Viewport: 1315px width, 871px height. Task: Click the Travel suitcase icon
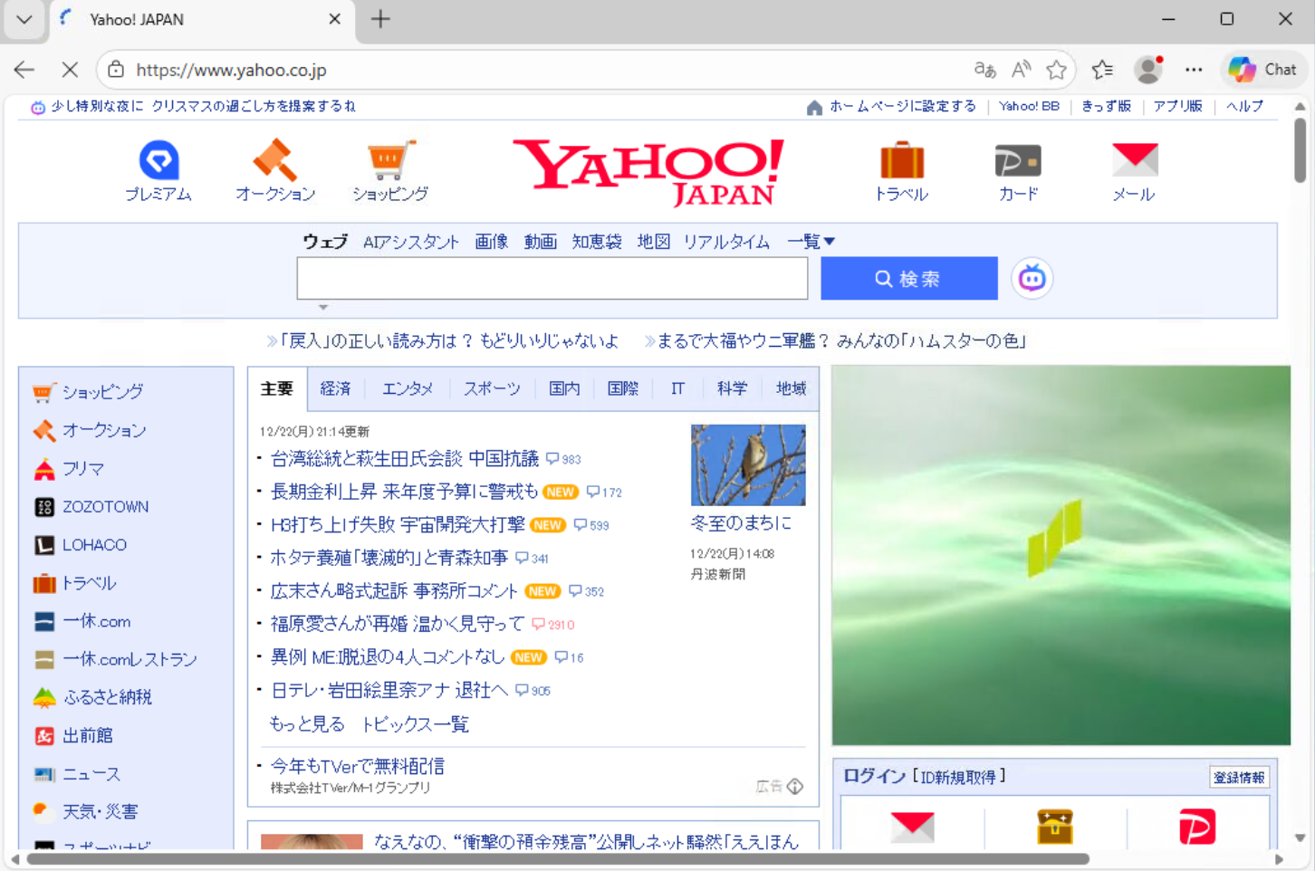(x=901, y=160)
